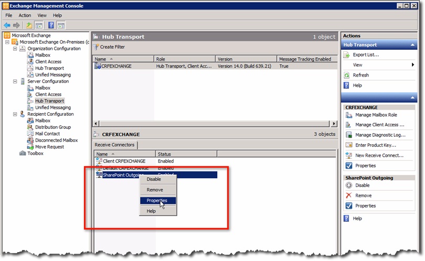
Task: Select Mail Contact tree item
Action: (47, 134)
